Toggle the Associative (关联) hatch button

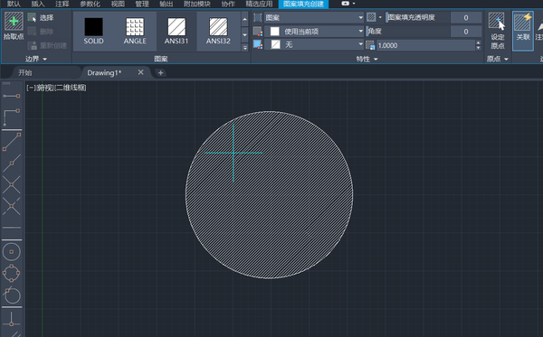click(522, 31)
